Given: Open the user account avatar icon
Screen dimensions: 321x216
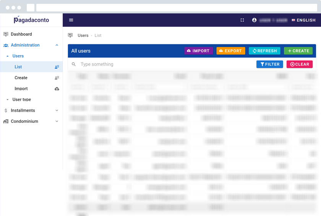Looking at the screenshot, I should [x=255, y=20].
